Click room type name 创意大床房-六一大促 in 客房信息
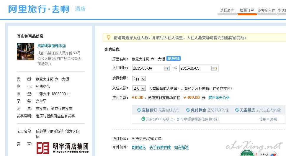286x156 pixels. (148, 59)
